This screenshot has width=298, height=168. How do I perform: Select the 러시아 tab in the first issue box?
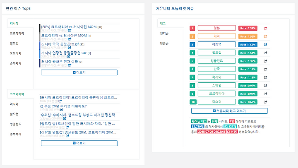pyautogui.click(x=14, y=23)
